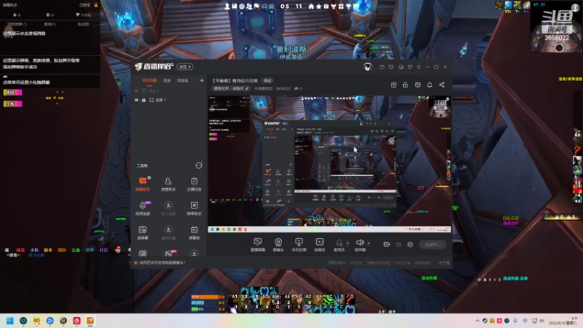Screen dimensions: 583x328
Task: Click the share icon in room header
Action: coord(442,85)
